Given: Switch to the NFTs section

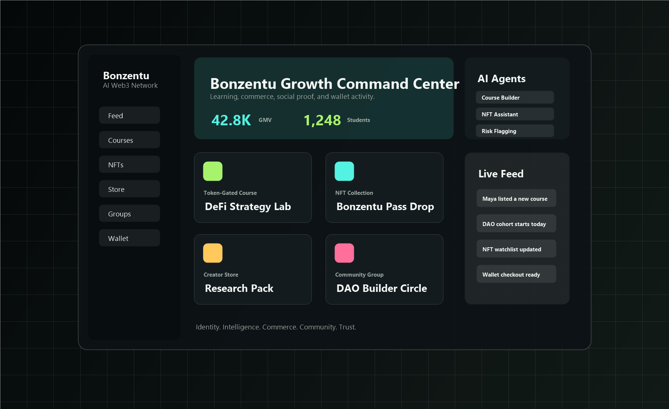Looking at the screenshot, I should pos(129,164).
